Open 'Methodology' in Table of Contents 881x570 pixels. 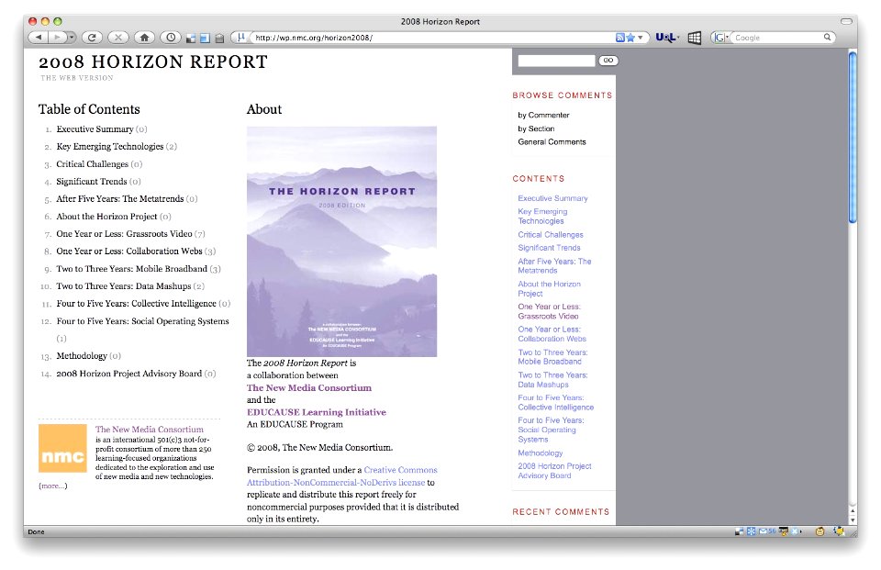point(82,356)
